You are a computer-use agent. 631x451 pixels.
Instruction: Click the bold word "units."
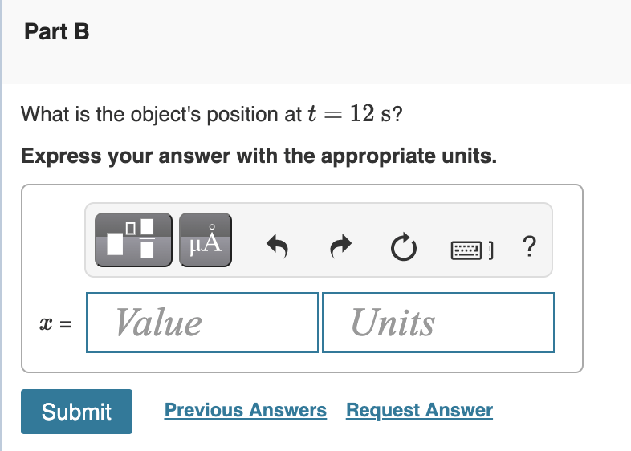click(x=469, y=155)
